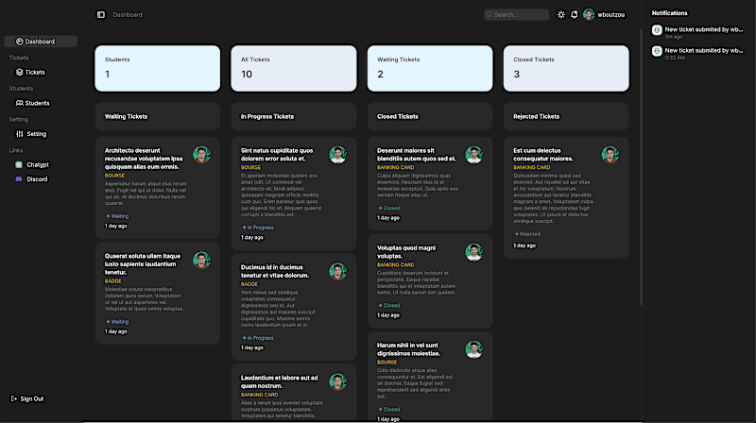Click the Setting sliders icon

19,134
